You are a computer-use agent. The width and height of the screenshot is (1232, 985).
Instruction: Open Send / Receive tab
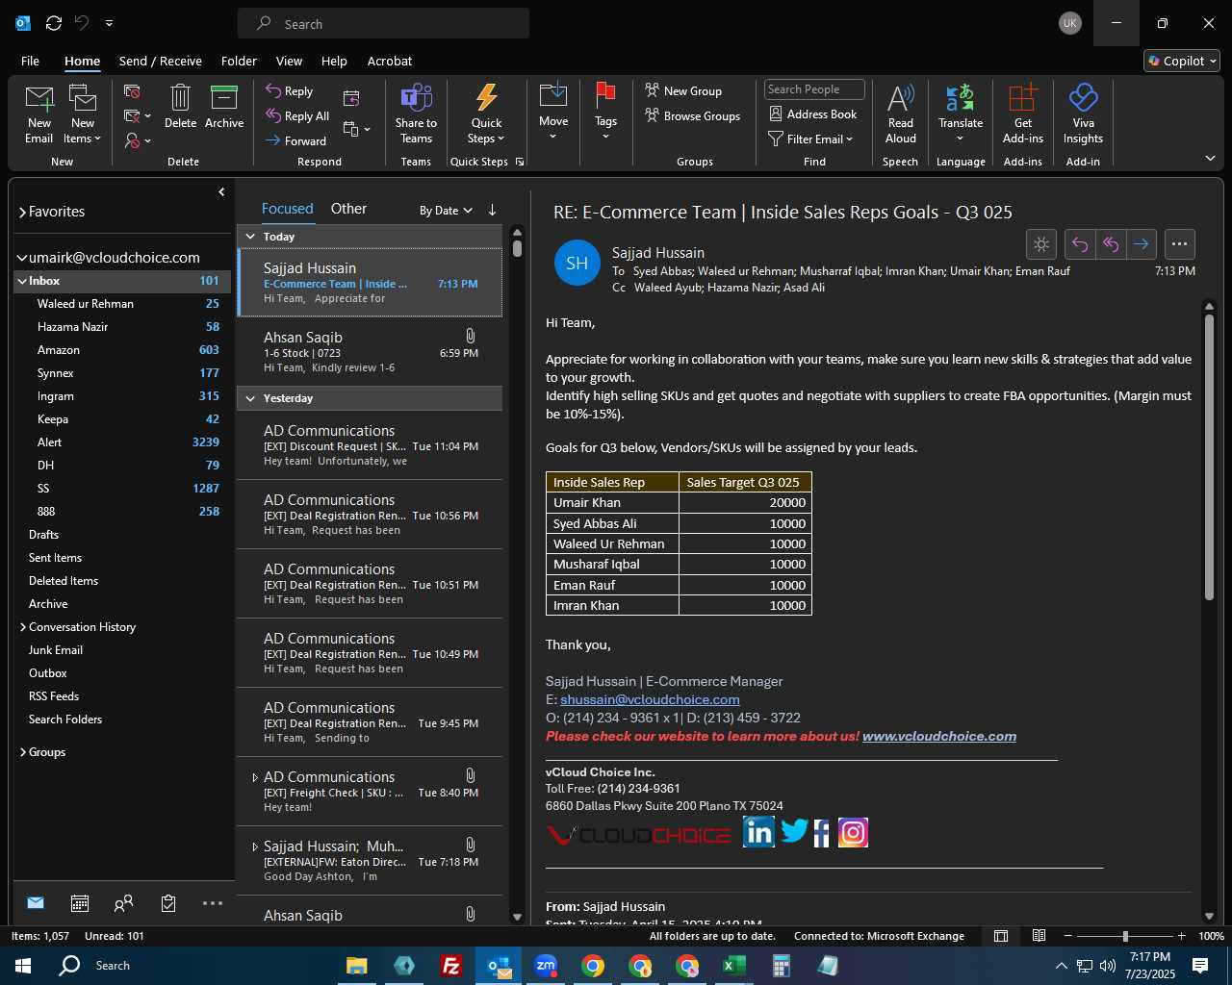tap(161, 61)
